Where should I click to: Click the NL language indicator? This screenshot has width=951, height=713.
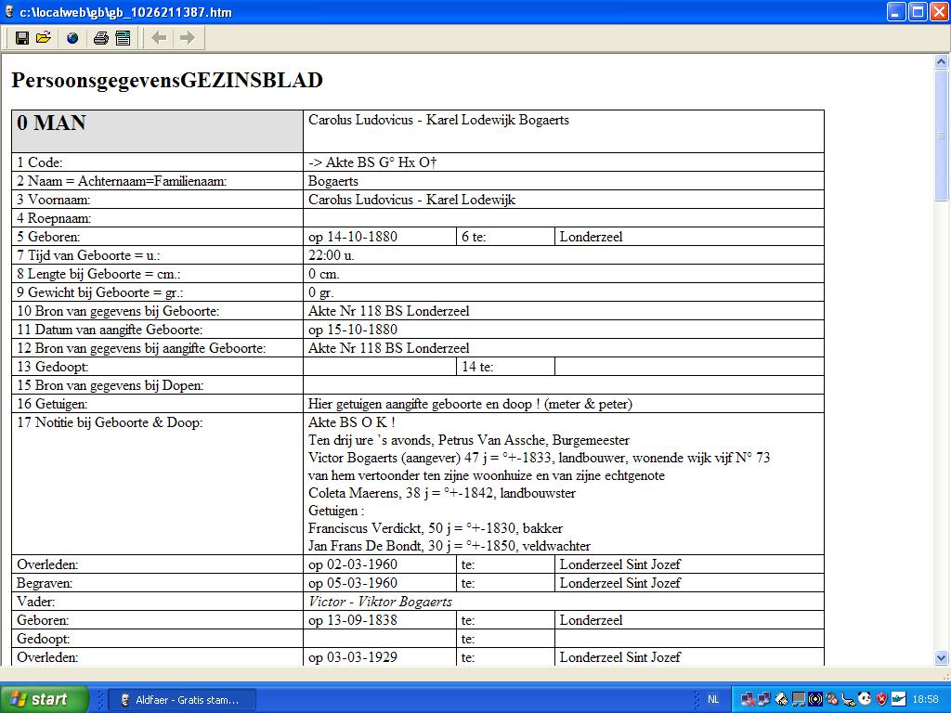point(713,700)
